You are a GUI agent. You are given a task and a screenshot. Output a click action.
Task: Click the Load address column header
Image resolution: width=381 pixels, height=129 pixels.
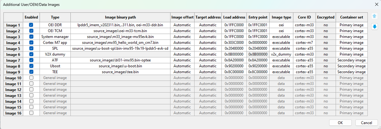click(234, 18)
